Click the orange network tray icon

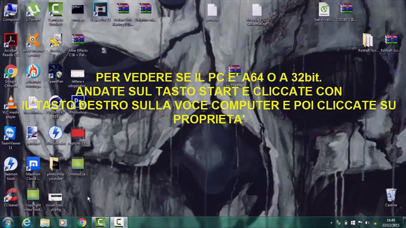375,223
